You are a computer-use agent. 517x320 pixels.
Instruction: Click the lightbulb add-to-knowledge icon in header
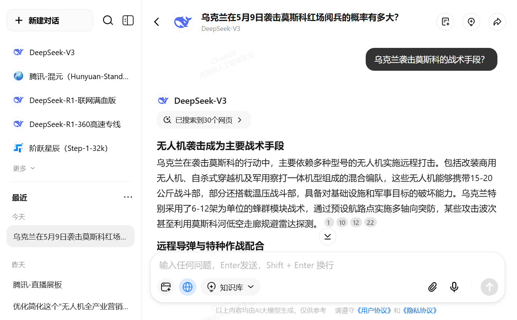pyautogui.click(x=471, y=22)
